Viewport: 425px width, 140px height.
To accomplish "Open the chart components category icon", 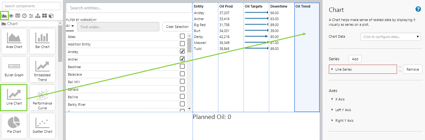I will (x=4, y=15).
